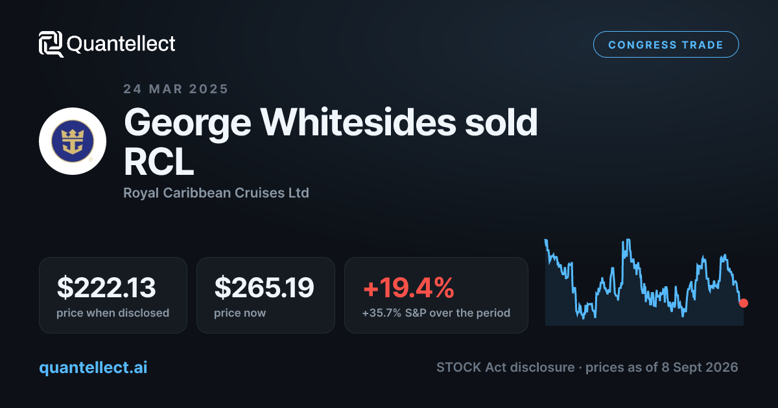The width and height of the screenshot is (778, 408).
Task: Click the +19.4% return card
Action: (x=436, y=295)
